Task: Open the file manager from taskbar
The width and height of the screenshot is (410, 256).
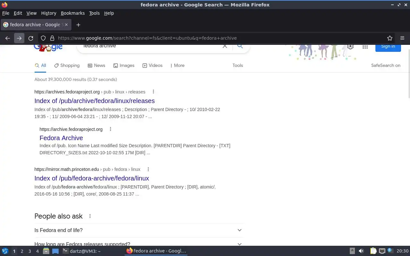Action: pyautogui.click(x=46, y=251)
